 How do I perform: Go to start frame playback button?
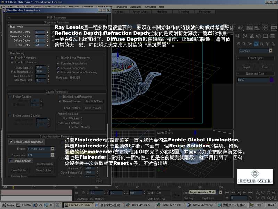pyautogui.click(x=227, y=193)
